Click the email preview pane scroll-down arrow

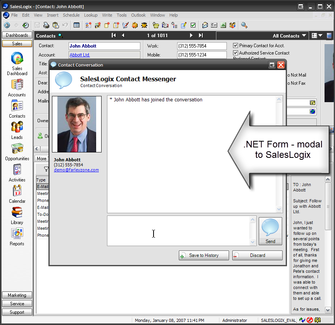(328, 310)
